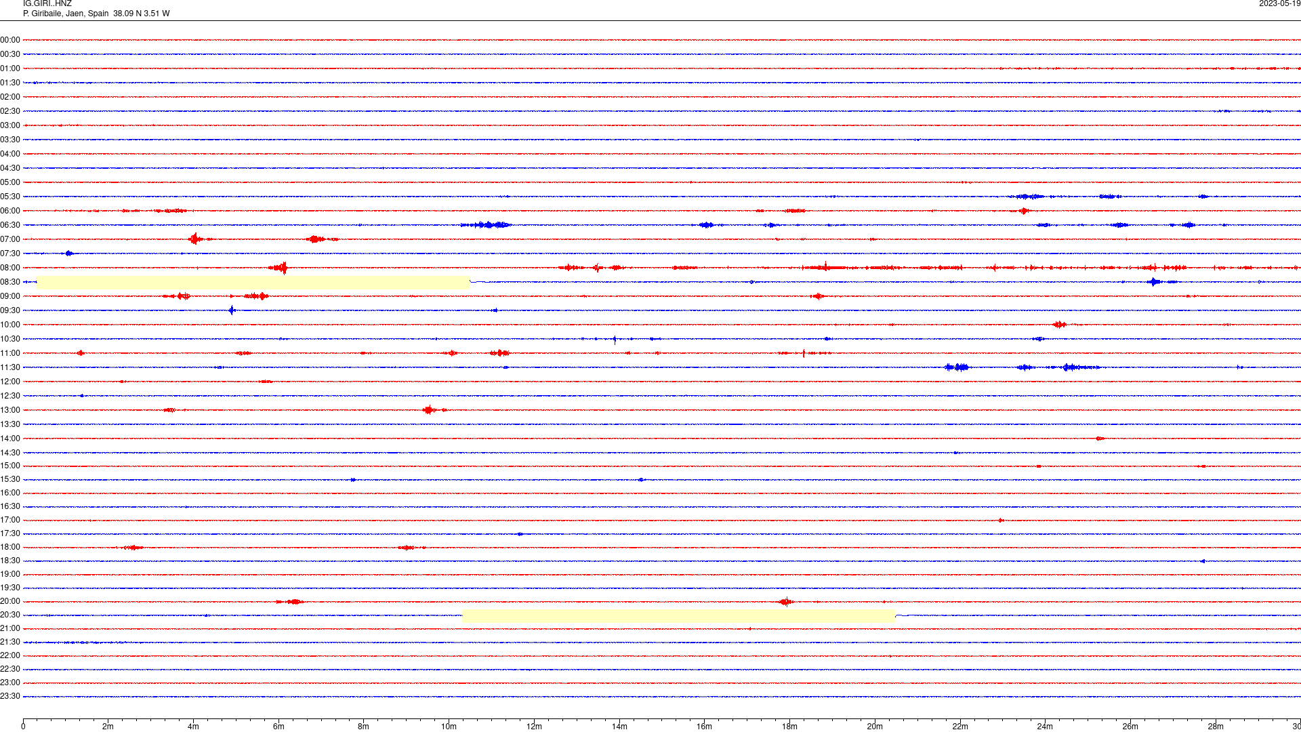Select the 11:30 time row label
The height and width of the screenshot is (732, 1301).
(x=10, y=367)
